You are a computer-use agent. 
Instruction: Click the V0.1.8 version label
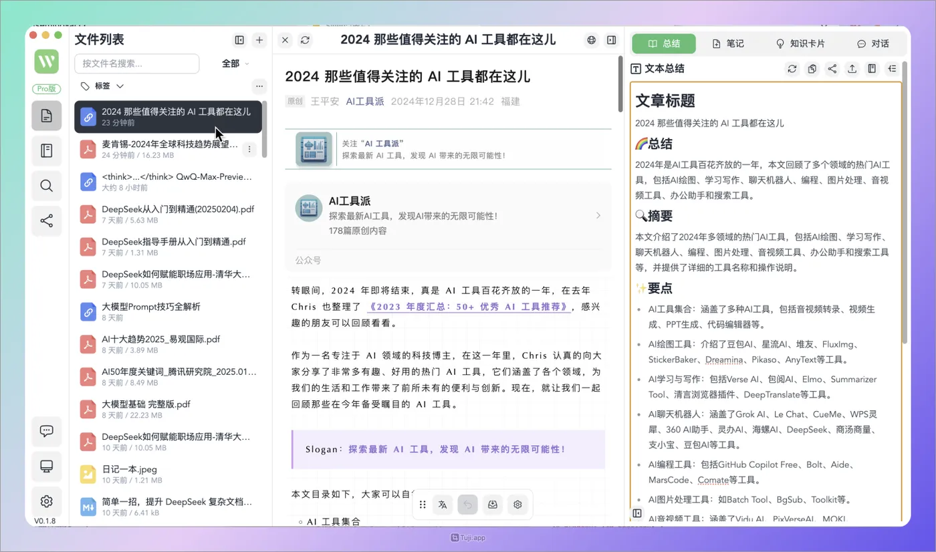click(x=45, y=521)
